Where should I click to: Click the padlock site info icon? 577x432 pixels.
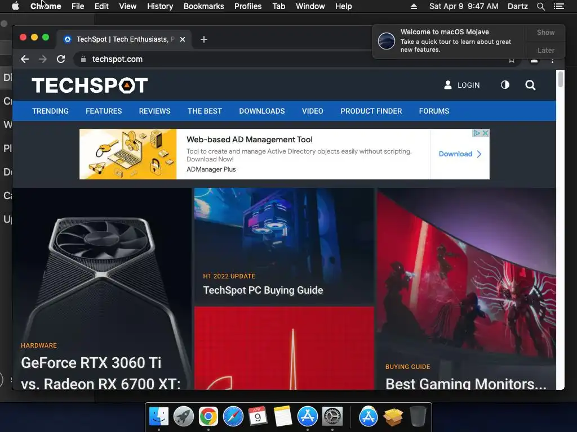[83, 59]
